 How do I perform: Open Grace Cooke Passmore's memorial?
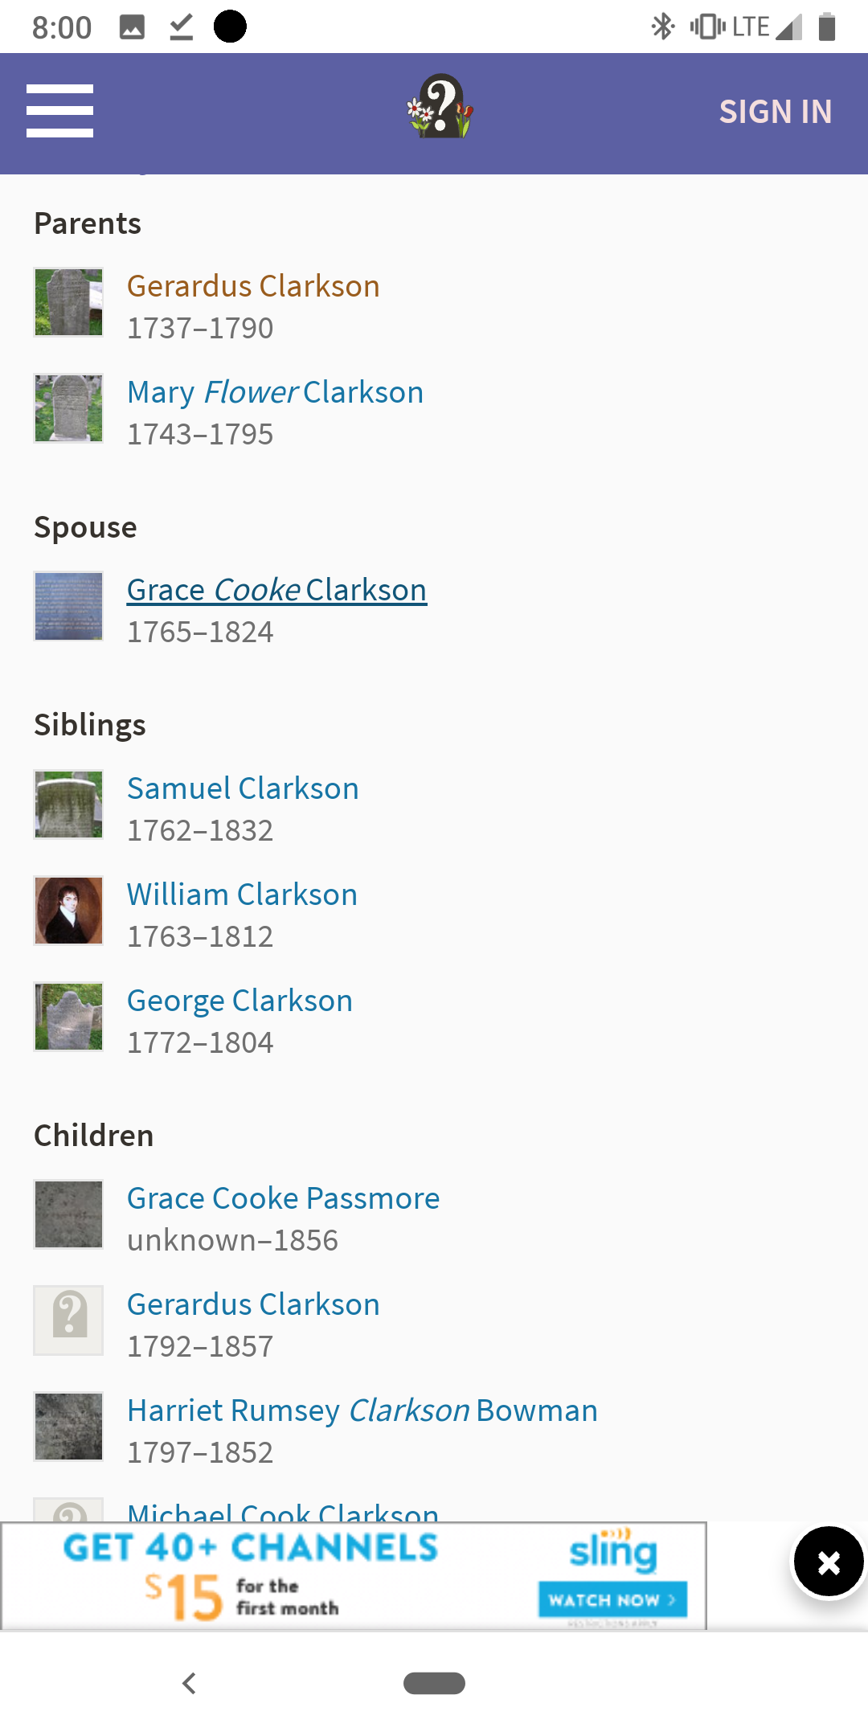click(x=283, y=1198)
